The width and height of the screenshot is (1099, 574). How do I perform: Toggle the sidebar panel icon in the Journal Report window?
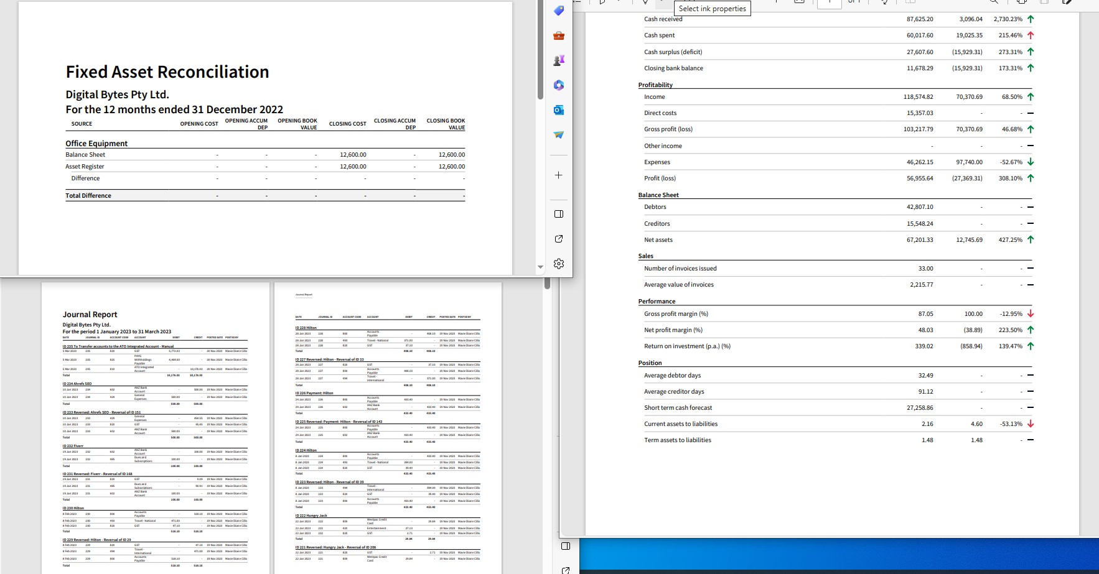coord(566,546)
